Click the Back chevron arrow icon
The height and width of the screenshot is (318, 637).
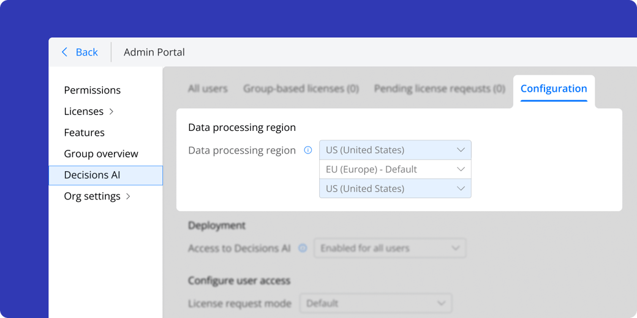coord(64,52)
